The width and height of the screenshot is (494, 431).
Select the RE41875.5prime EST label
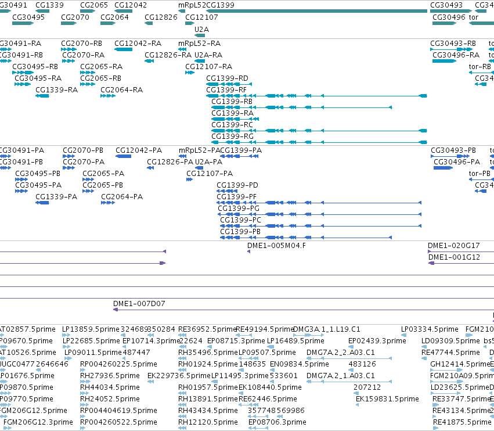[462, 423]
